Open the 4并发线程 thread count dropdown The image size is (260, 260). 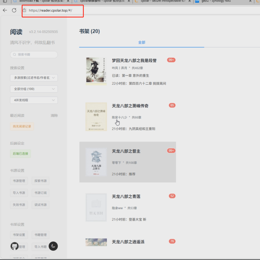(x=34, y=100)
